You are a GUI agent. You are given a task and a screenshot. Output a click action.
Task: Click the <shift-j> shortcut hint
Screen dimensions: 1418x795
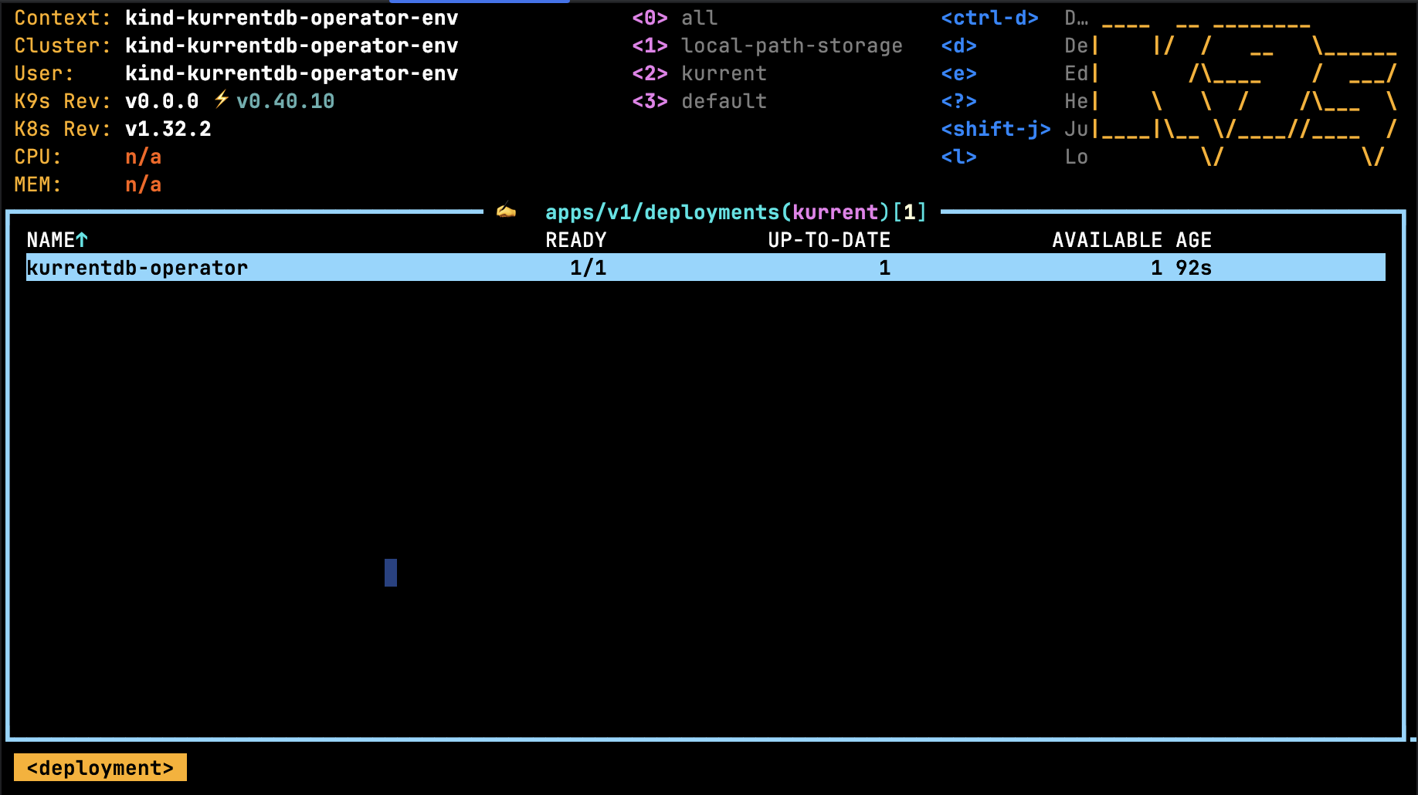[995, 129]
